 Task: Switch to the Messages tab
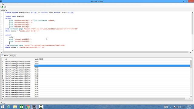tap(13, 56)
